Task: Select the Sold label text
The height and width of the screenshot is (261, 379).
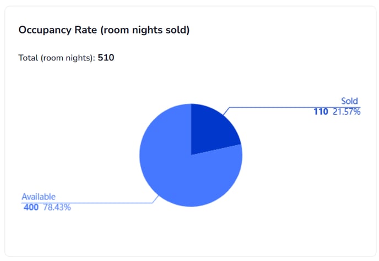Action: 350,101
